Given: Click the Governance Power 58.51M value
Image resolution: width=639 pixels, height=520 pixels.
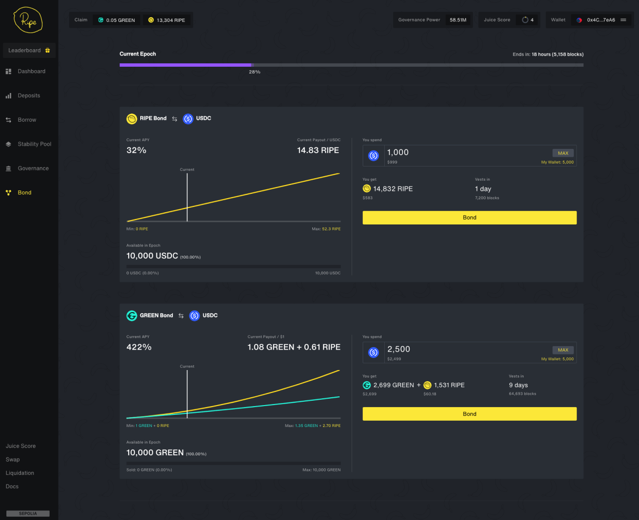Looking at the screenshot, I should point(458,20).
